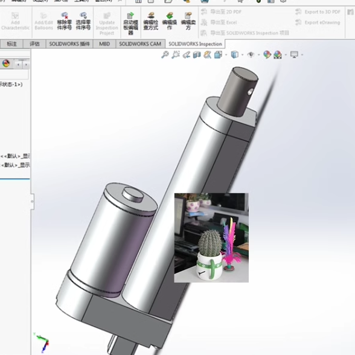The height and width of the screenshot is (355, 355).
Task: Click the coordinate triad in the viewport corner
Action: coord(42,342)
